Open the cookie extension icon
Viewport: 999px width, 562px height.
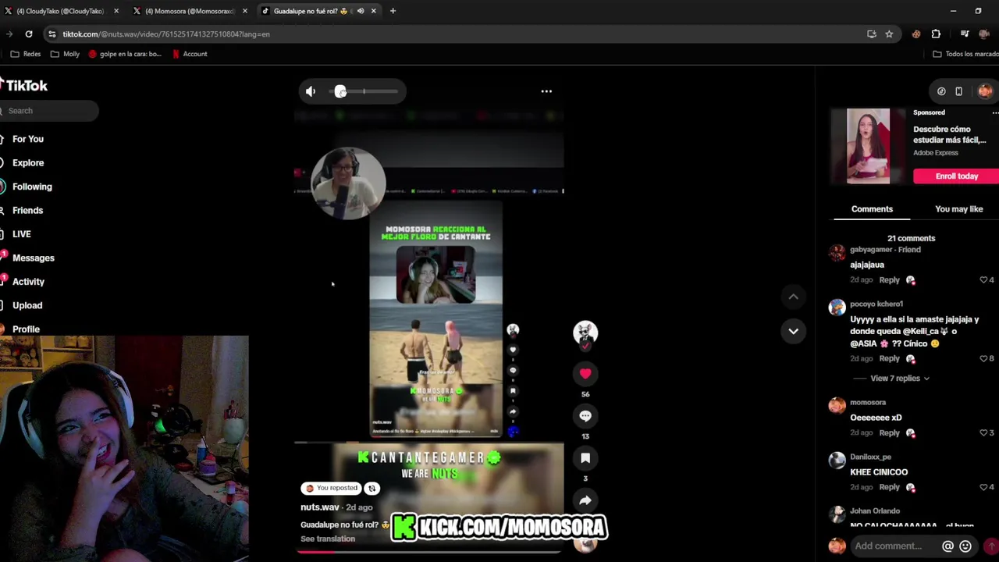coord(916,34)
